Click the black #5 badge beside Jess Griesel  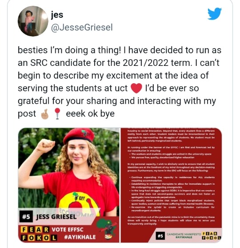(26, 216)
